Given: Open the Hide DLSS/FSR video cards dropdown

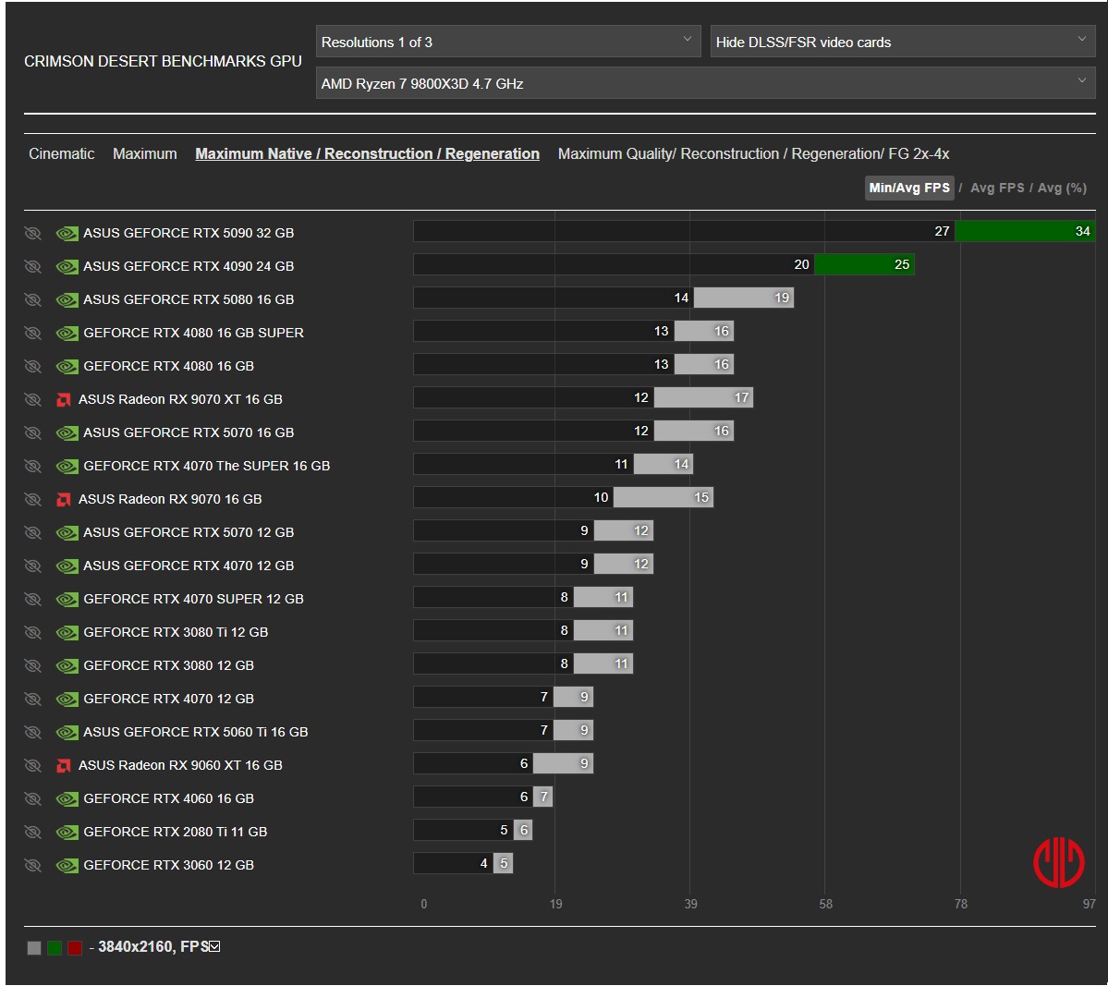Looking at the screenshot, I should [903, 42].
